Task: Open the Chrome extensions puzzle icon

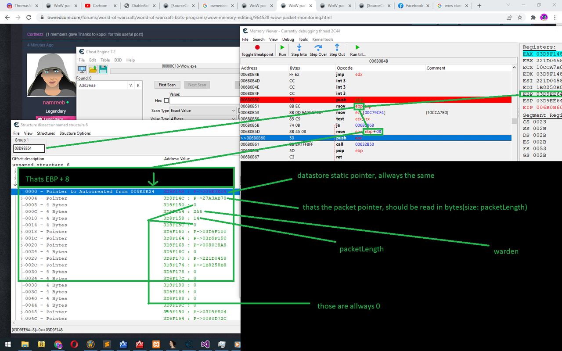Action: pos(533,18)
